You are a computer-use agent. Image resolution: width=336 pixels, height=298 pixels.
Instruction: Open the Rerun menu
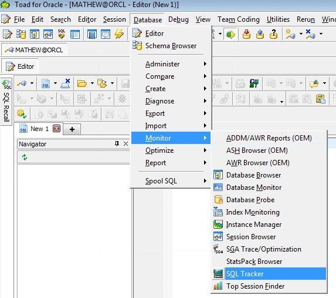pyautogui.click(x=306, y=19)
